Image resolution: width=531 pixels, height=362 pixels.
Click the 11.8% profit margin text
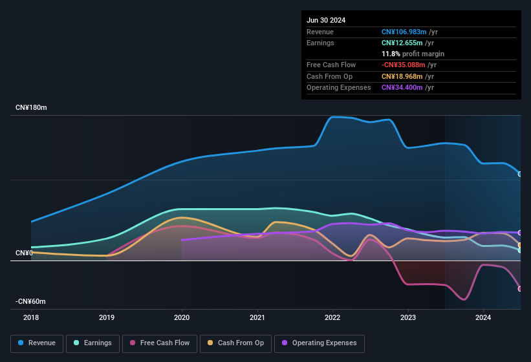(413, 54)
